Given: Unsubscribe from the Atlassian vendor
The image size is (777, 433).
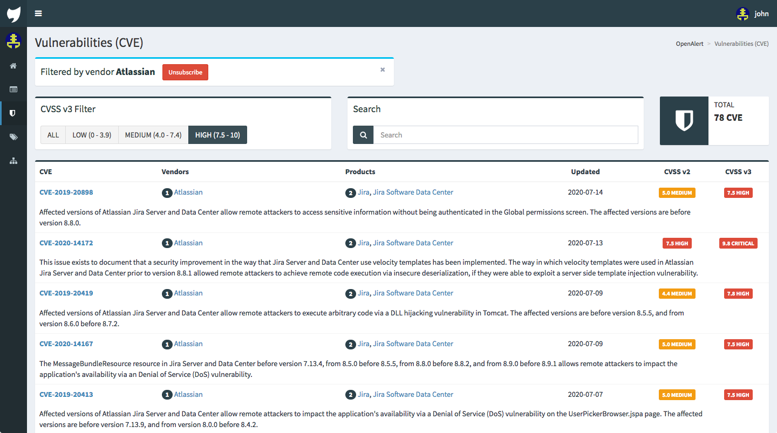Looking at the screenshot, I should [x=185, y=72].
